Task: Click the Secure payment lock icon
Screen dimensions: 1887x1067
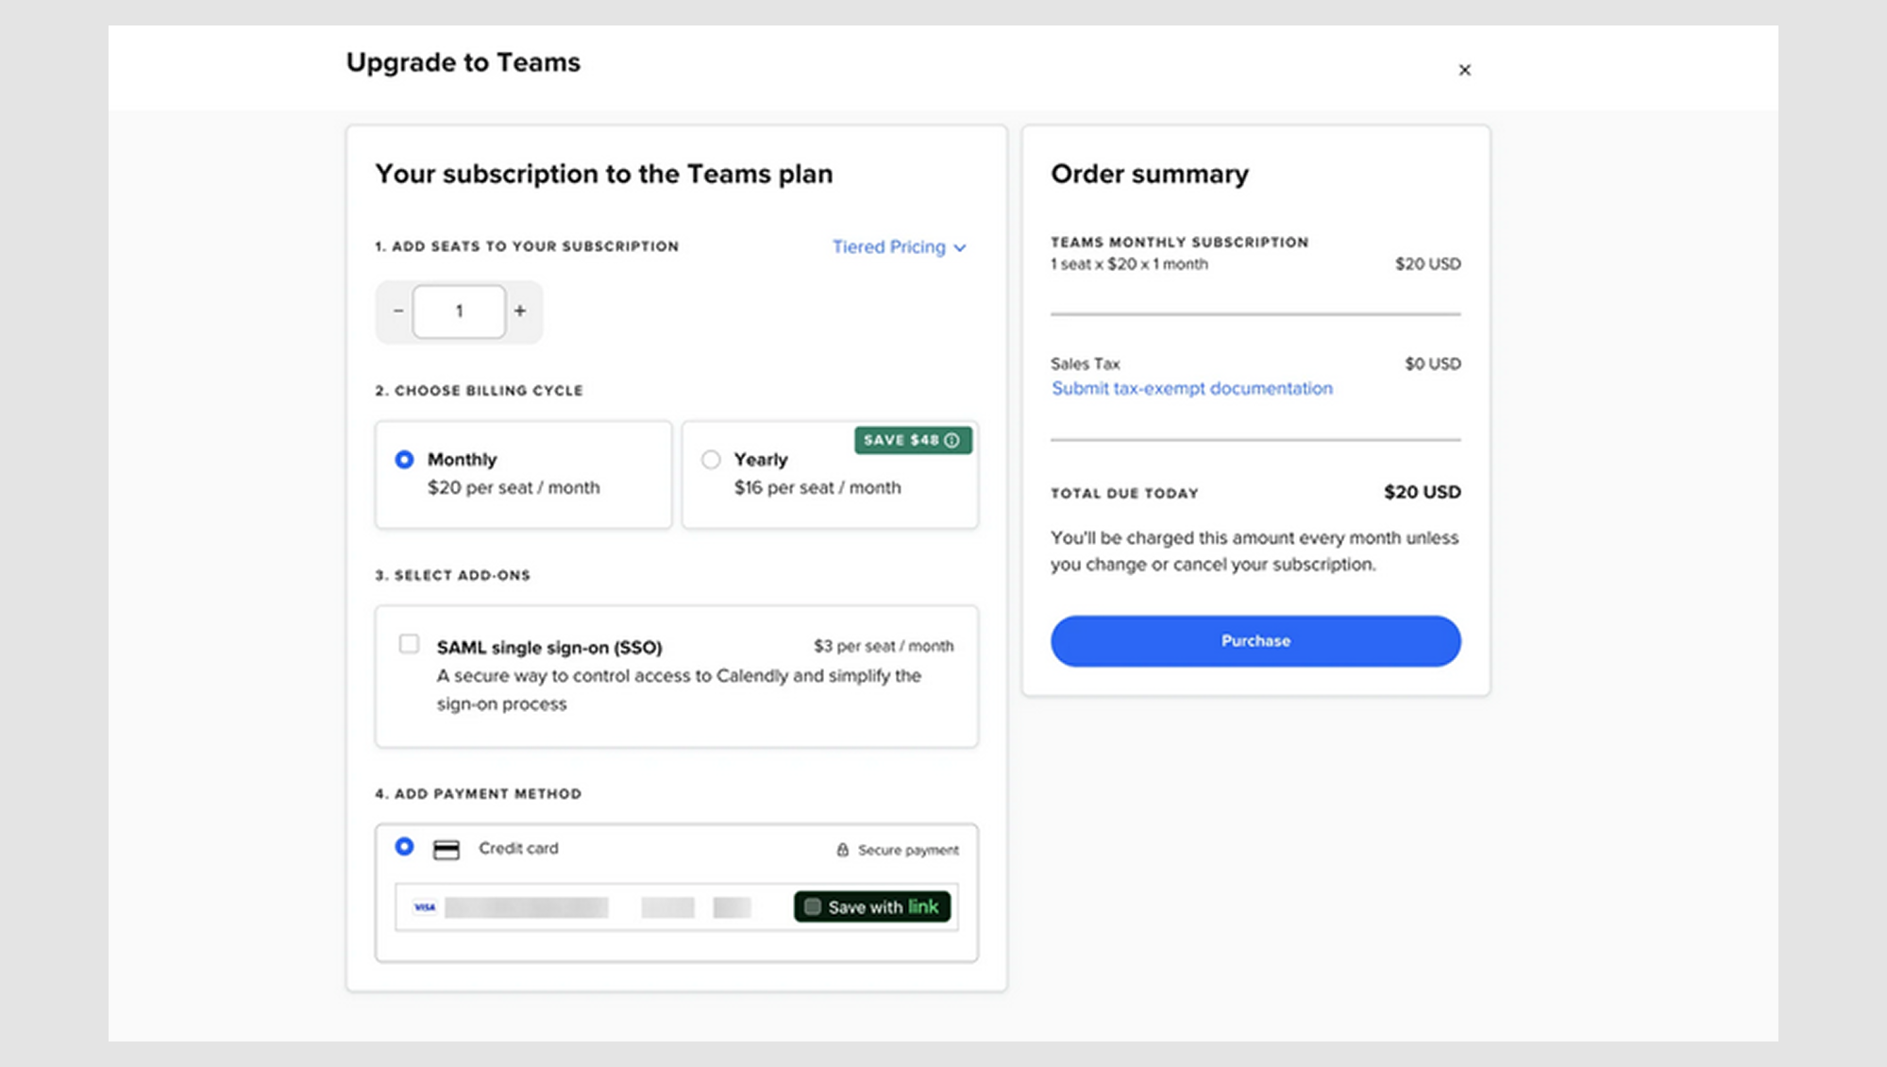Action: (x=842, y=850)
